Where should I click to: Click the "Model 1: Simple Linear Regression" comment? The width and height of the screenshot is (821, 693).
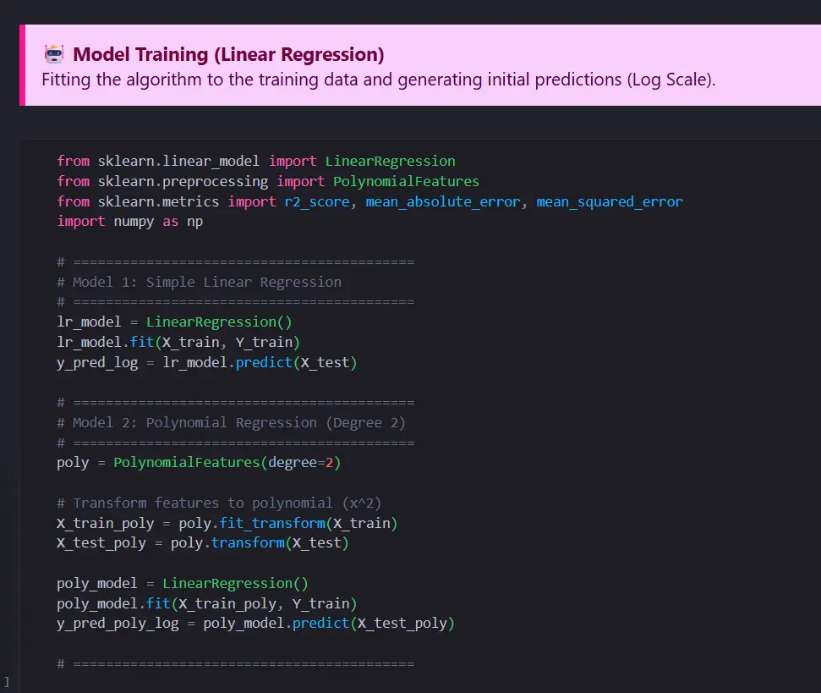click(x=206, y=282)
